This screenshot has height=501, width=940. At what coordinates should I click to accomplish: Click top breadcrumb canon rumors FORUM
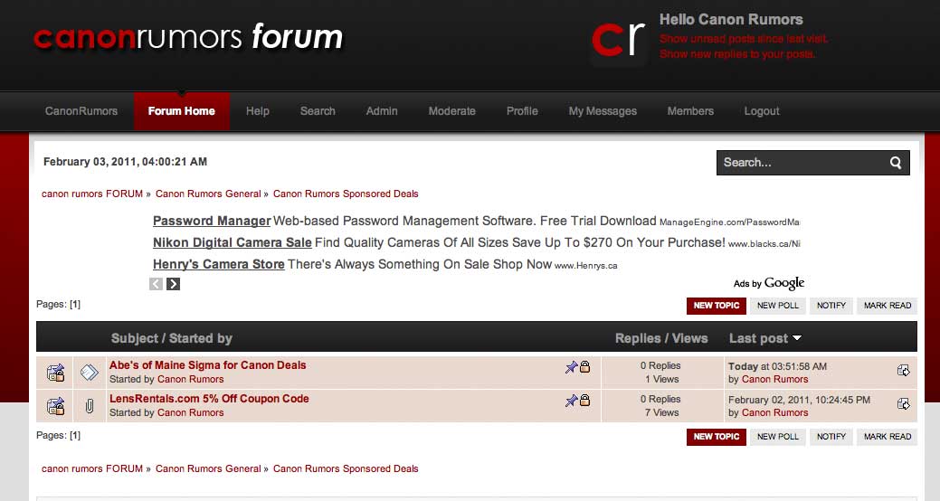92,194
